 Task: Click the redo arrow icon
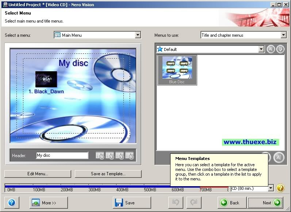coord(194,203)
